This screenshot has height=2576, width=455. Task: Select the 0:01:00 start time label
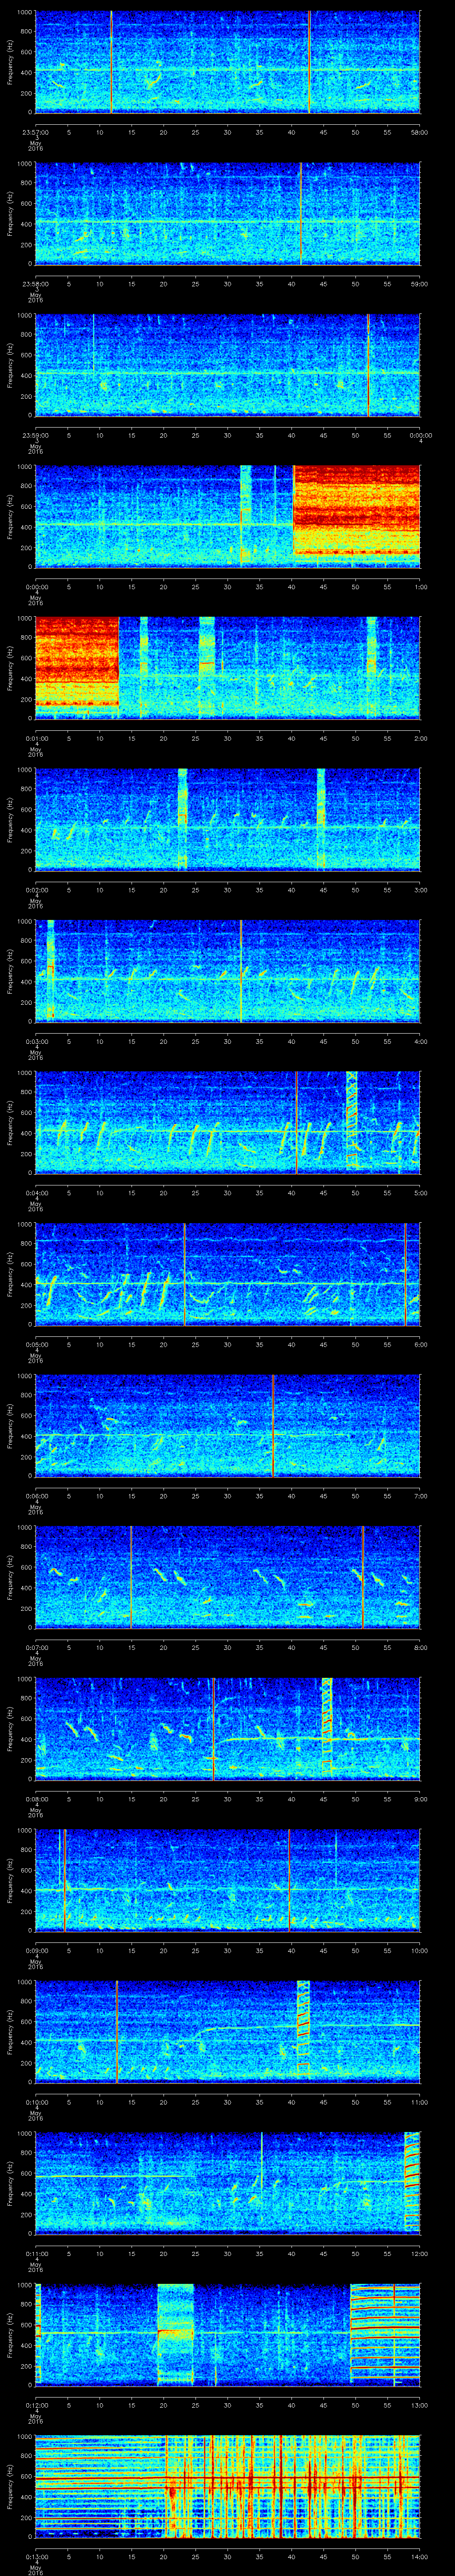click(36, 738)
